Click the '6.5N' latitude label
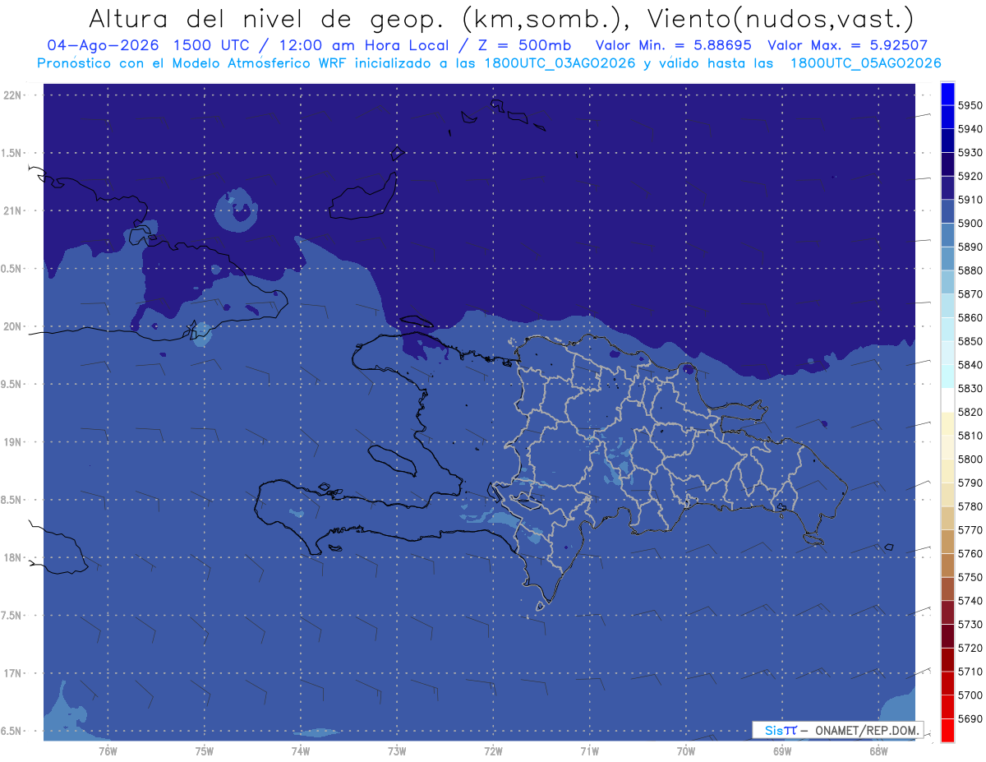 point(12,732)
